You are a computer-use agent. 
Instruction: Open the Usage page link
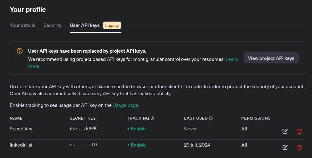pyautogui.click(x=125, y=105)
